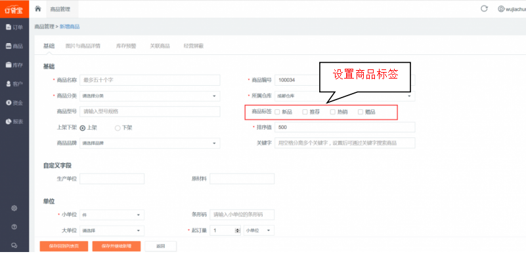Viewport: 526px width, 254px height.
Task: Switch to the 经营屏蔽 tab
Action: [x=194, y=46]
